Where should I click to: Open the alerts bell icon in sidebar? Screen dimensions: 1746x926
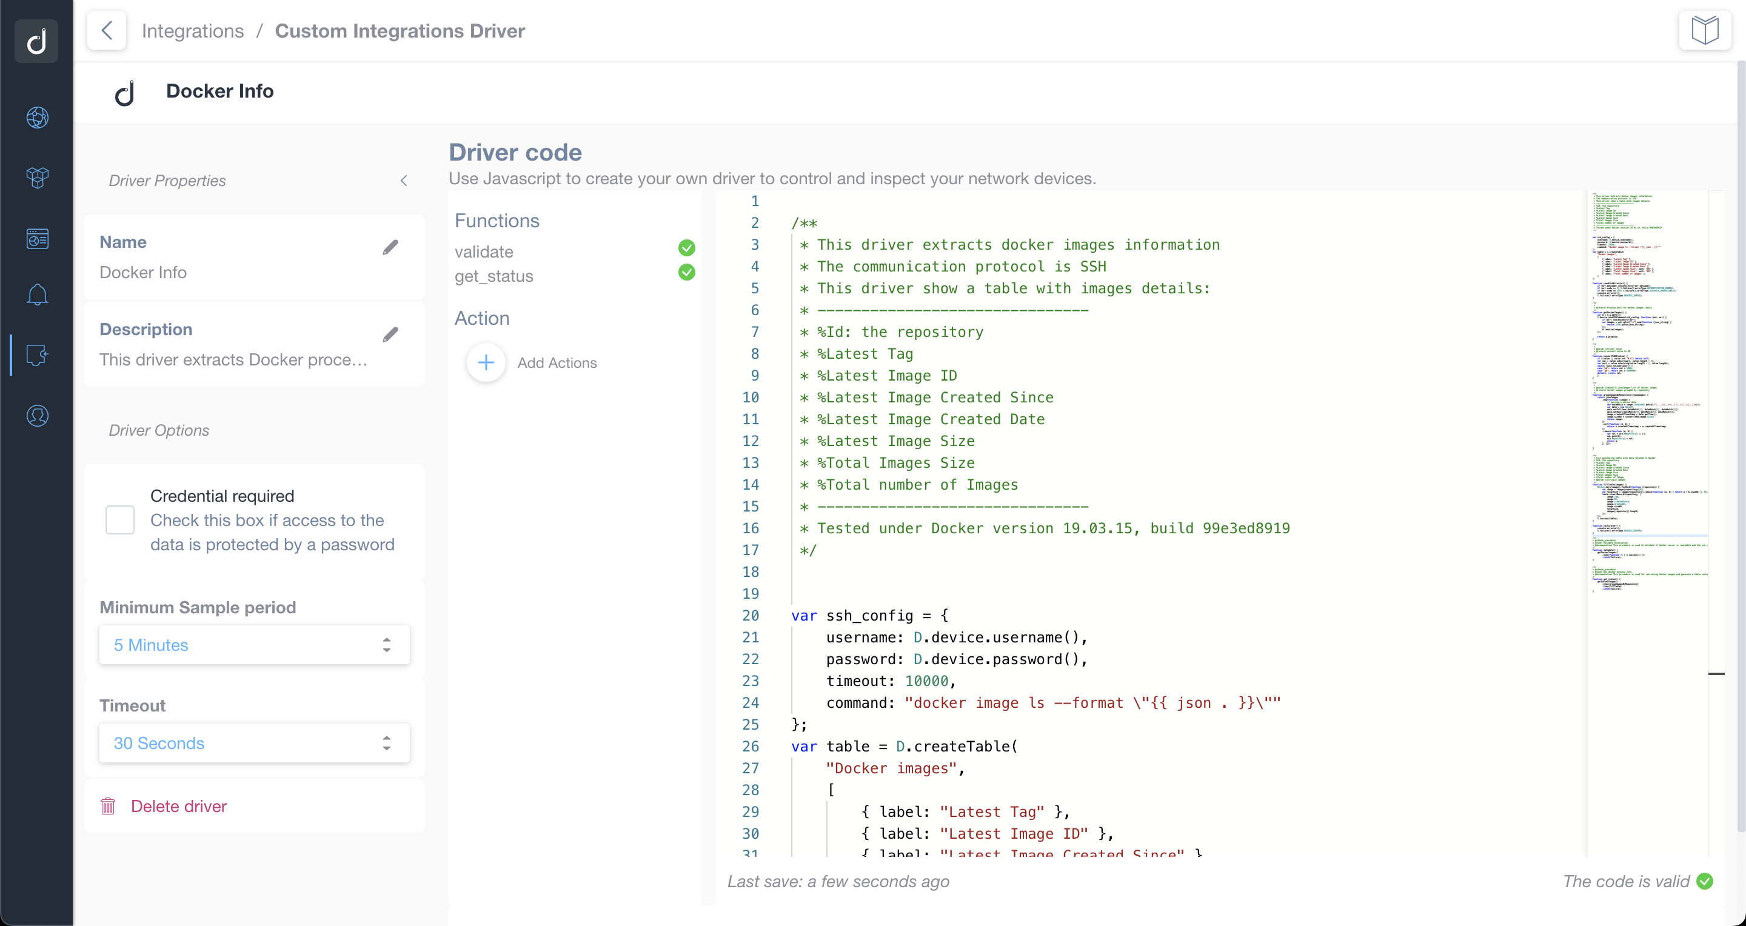click(x=37, y=294)
